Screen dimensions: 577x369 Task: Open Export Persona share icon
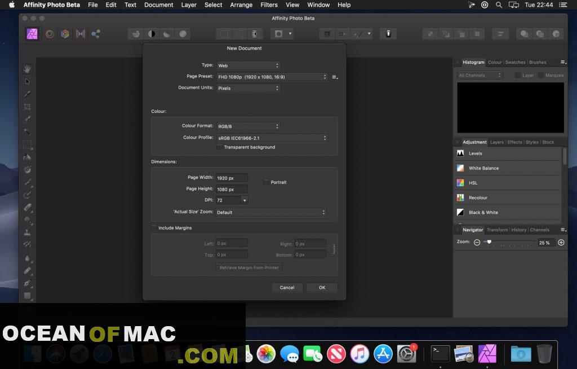tap(96, 34)
